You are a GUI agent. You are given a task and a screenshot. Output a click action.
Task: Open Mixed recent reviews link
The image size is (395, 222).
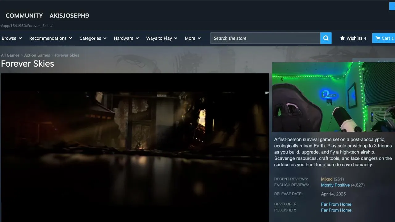click(327, 179)
